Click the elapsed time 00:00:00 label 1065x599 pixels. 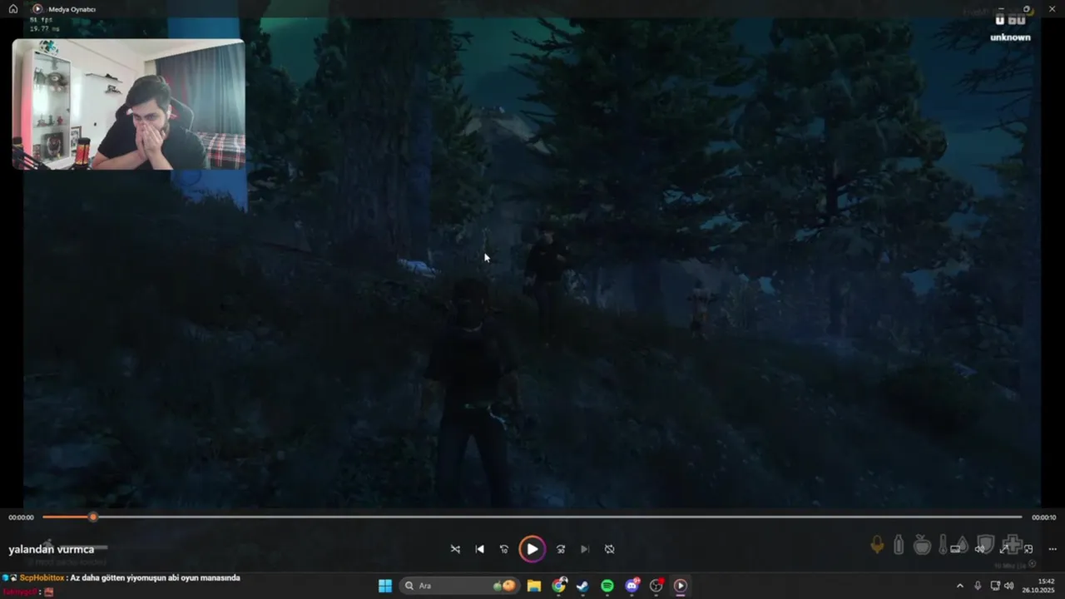tap(22, 517)
